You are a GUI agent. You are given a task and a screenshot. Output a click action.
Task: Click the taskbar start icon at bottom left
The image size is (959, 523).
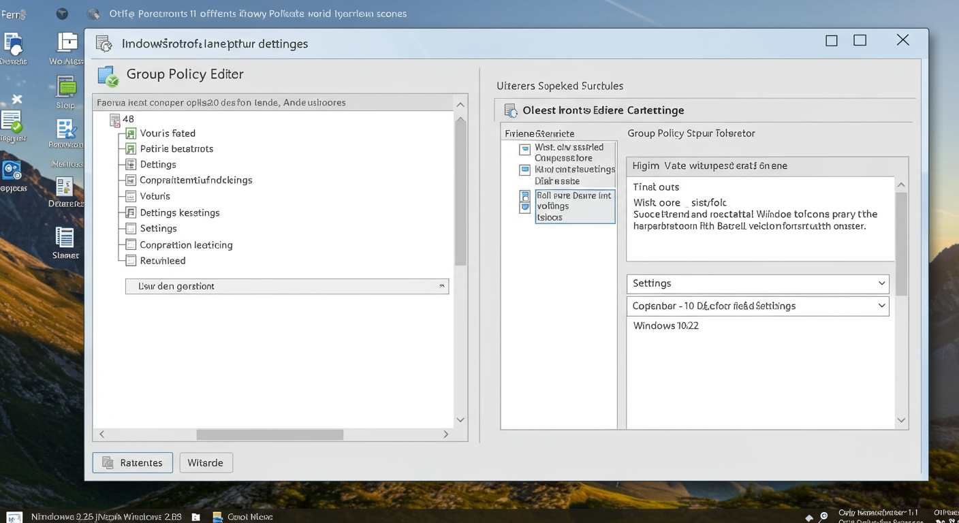[x=14, y=518]
